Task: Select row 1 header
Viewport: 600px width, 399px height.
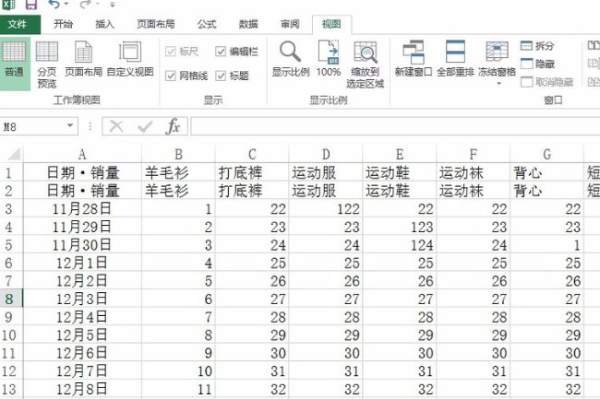Action: (11, 173)
